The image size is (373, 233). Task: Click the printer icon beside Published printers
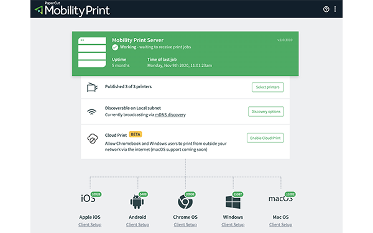click(92, 87)
